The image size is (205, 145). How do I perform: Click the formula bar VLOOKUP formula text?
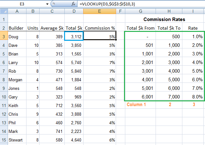107,4
